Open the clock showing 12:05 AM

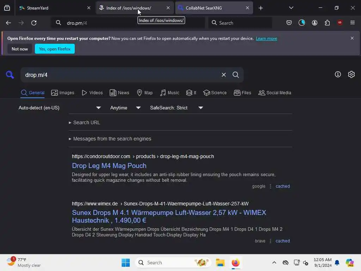pyautogui.click(x=323, y=263)
